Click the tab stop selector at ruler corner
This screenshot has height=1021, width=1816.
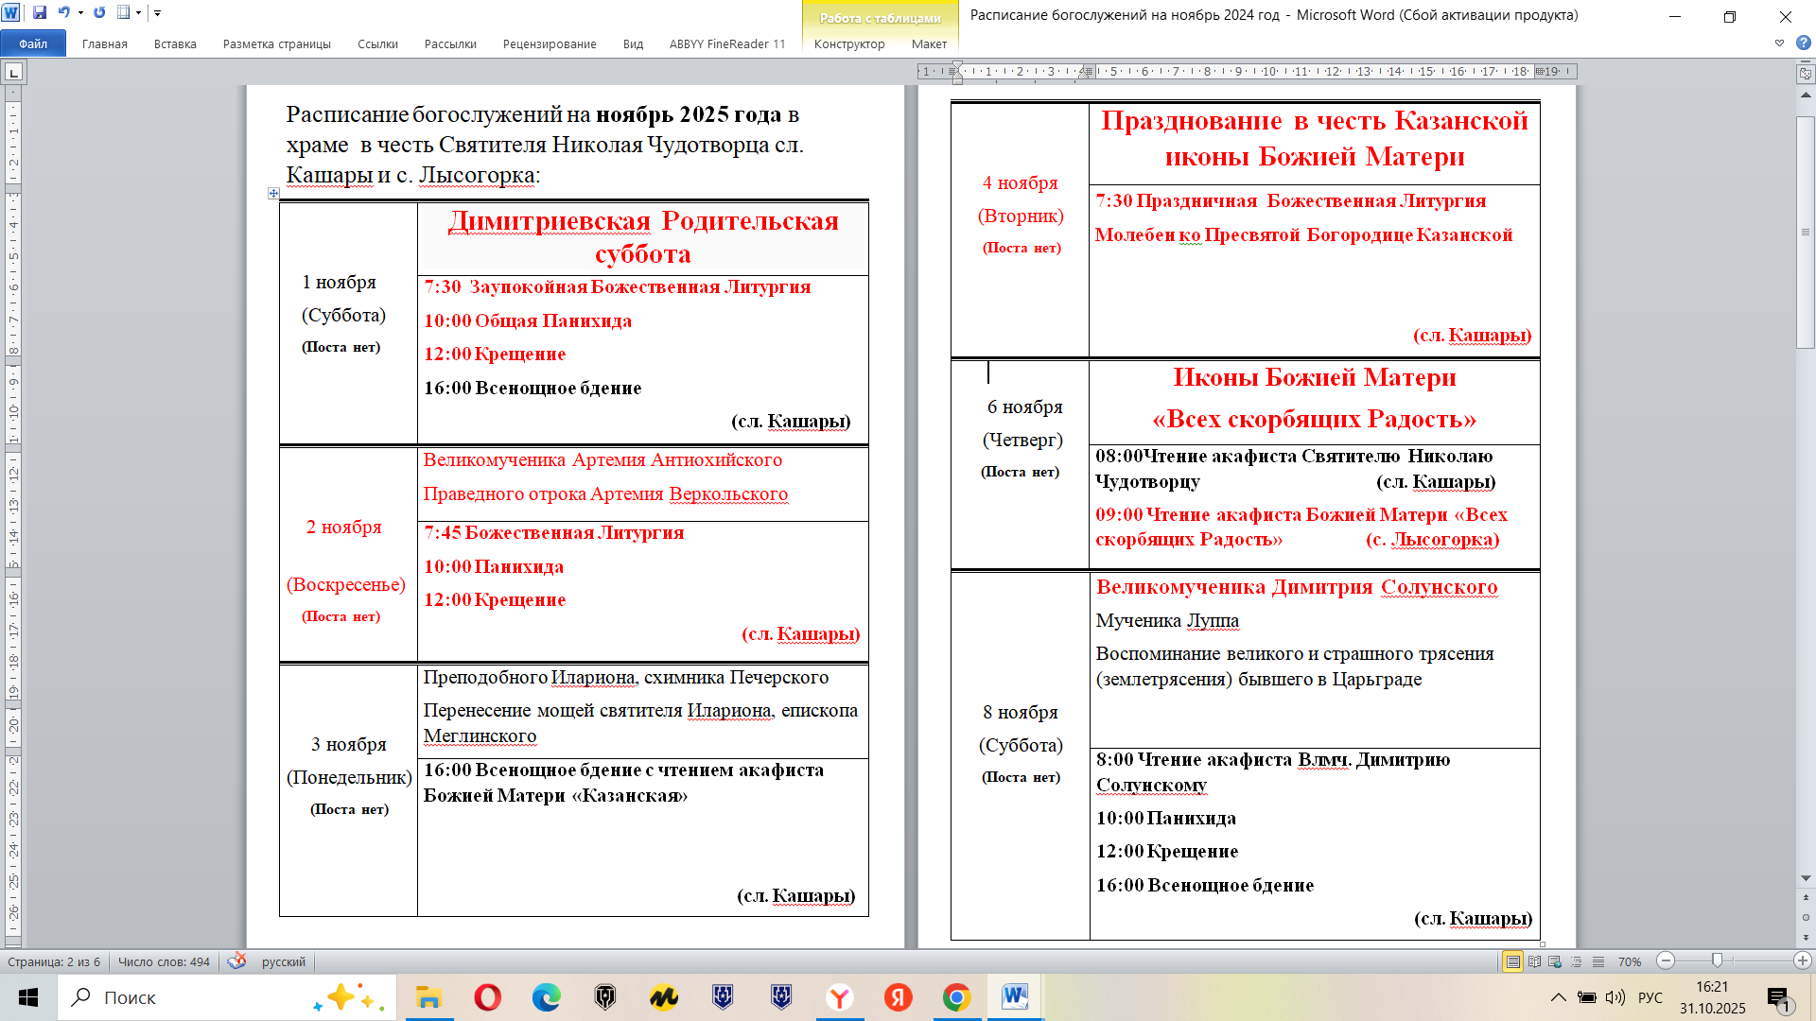coord(13,72)
